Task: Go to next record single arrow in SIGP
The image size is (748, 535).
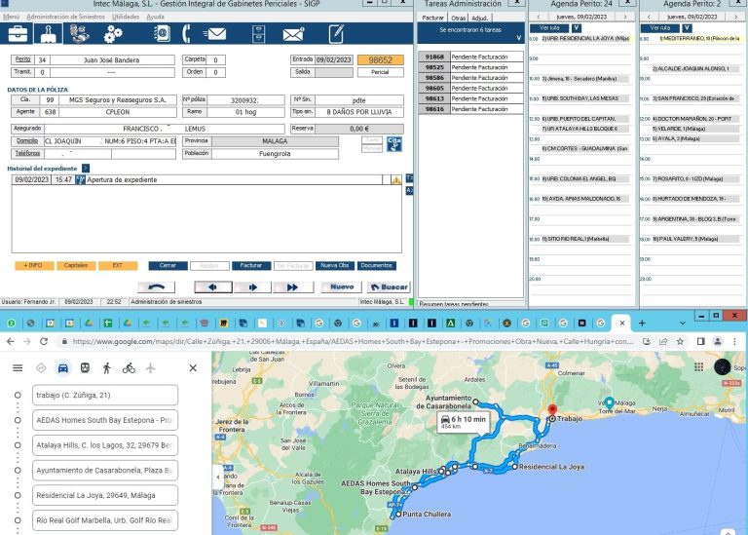Action: [253, 287]
